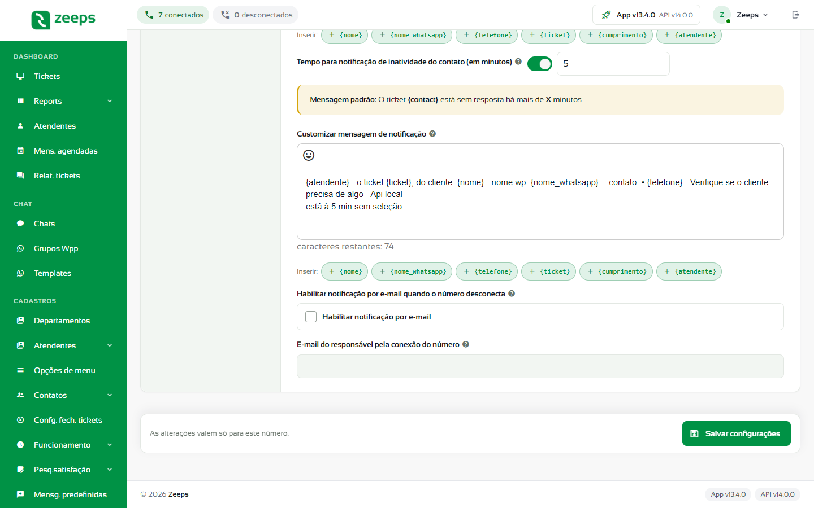
Task: Click the Grupos Wpp WhatsApp icon
Action: 20,248
